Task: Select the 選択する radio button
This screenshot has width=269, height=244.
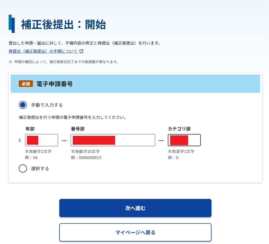Action: pyautogui.click(x=23, y=169)
